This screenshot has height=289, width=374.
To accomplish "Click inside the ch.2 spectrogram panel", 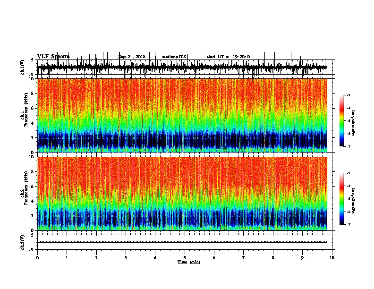I will 182,194.
